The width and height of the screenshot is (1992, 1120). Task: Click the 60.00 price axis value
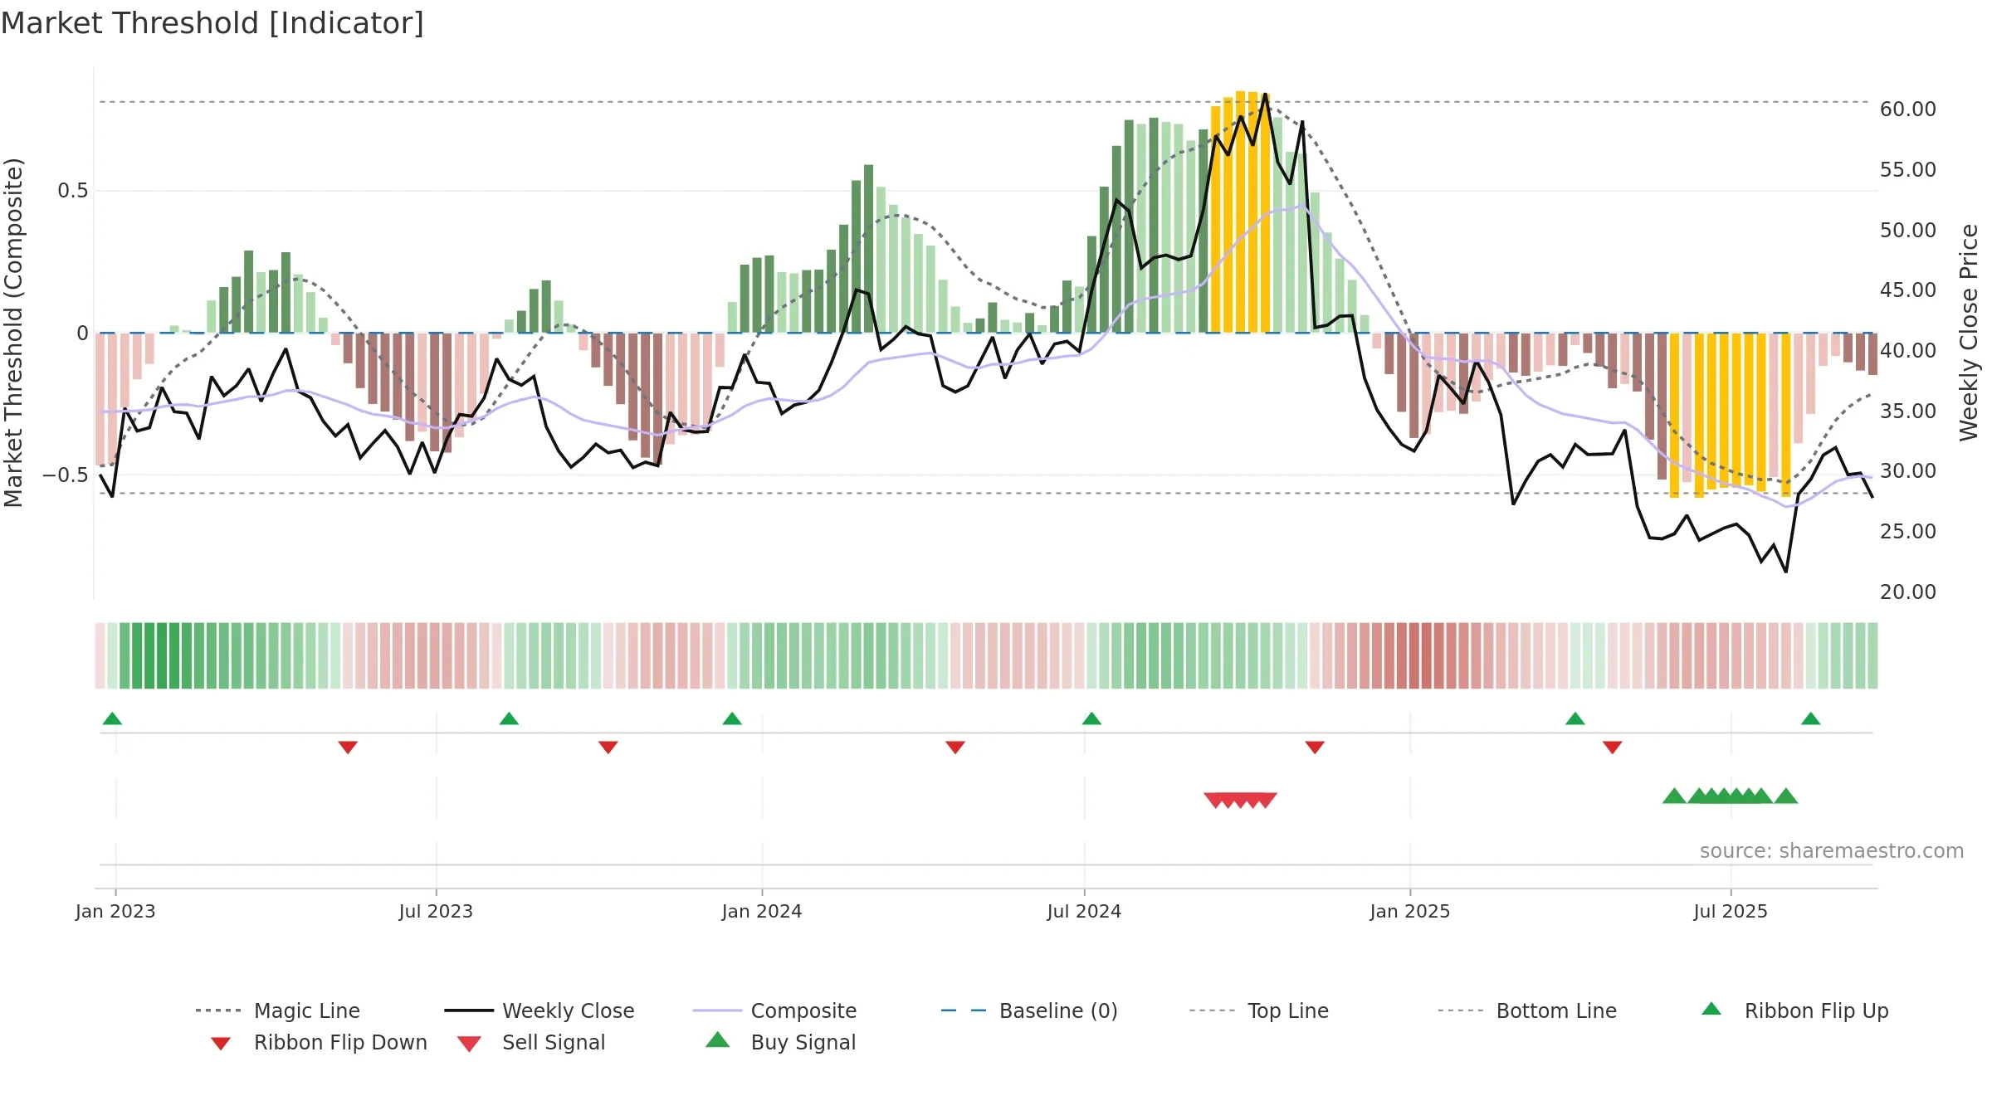[1908, 110]
